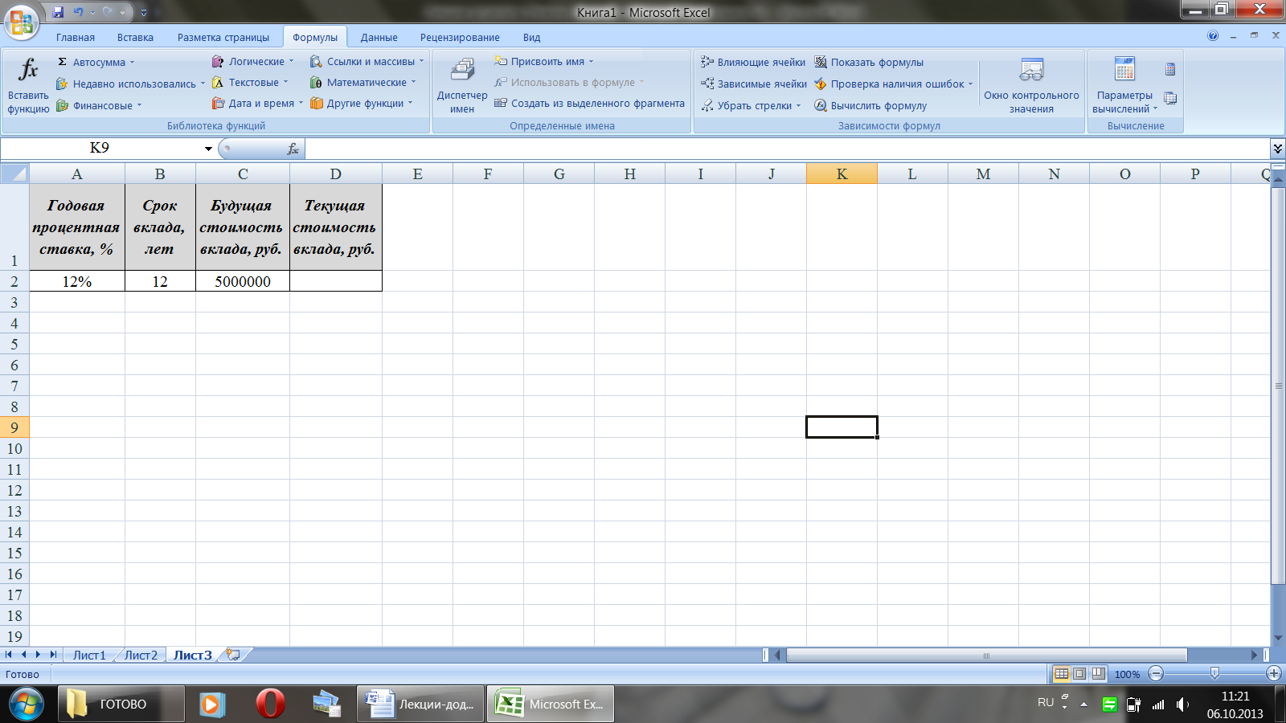Open the Watch Window (Окно контрольного значения)
The height and width of the screenshot is (723, 1286).
coord(1031,85)
